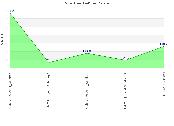Click x-axis label 'LM 2025/26 Mixed'

pyautogui.click(x=164, y=84)
